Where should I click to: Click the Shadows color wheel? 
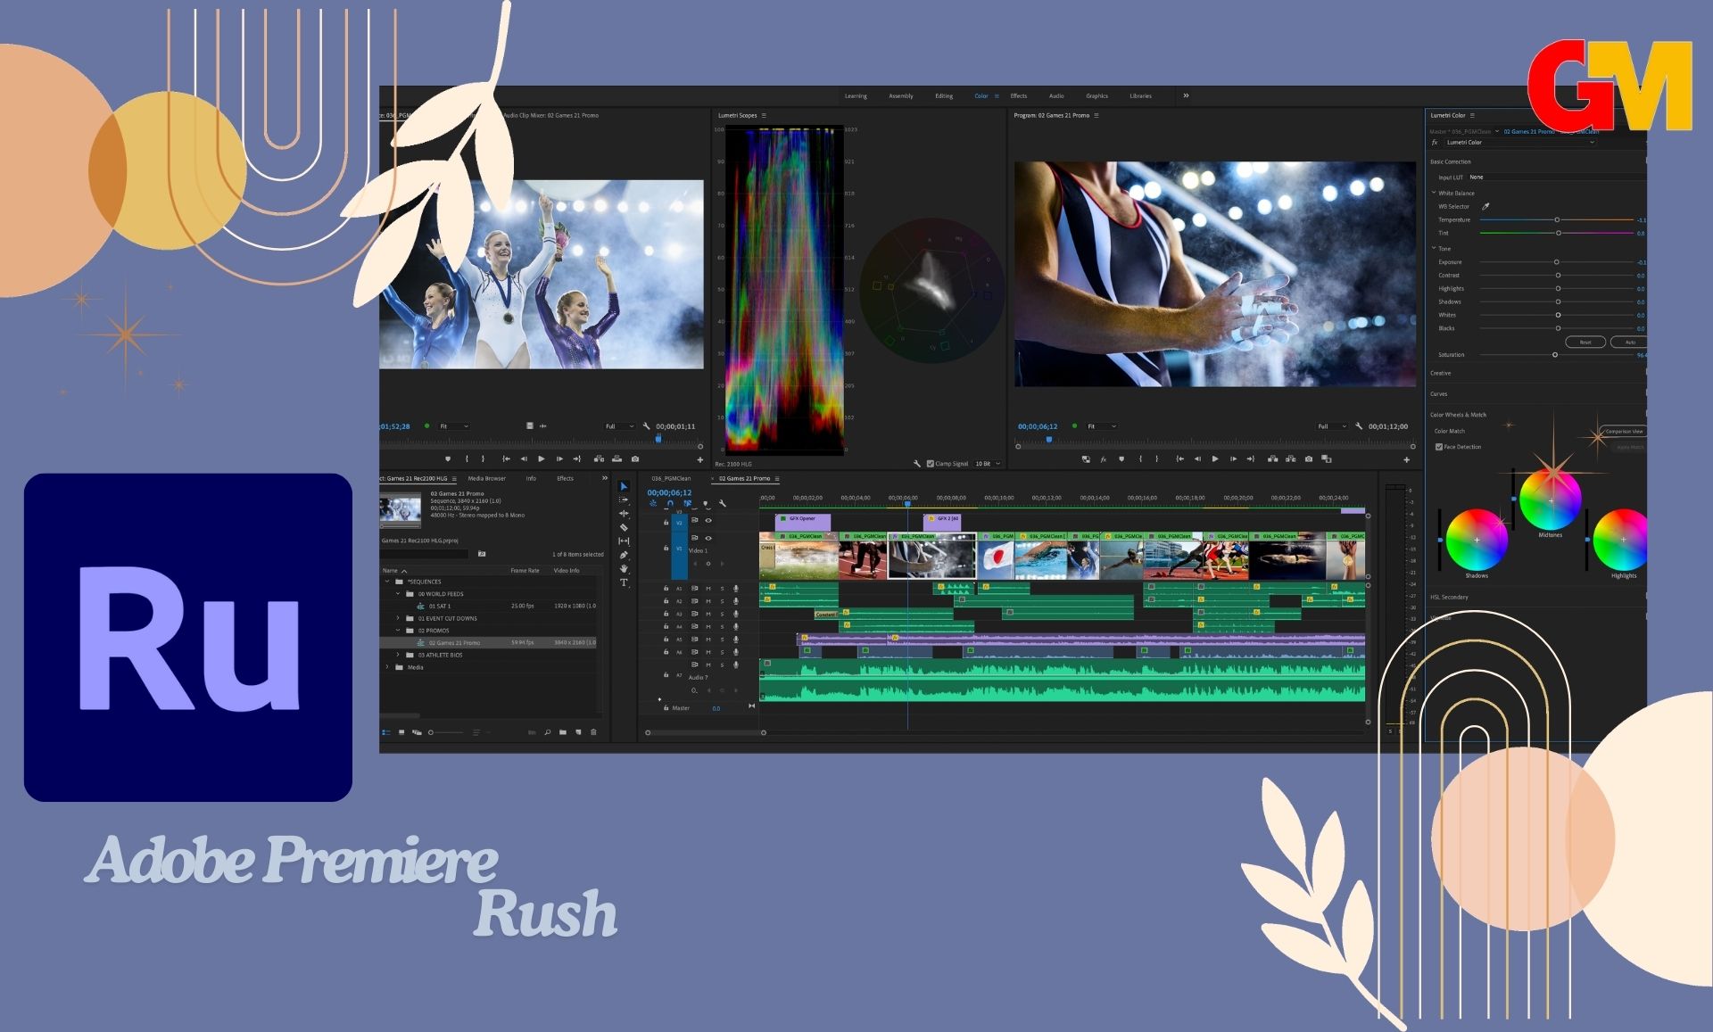pos(1477,541)
